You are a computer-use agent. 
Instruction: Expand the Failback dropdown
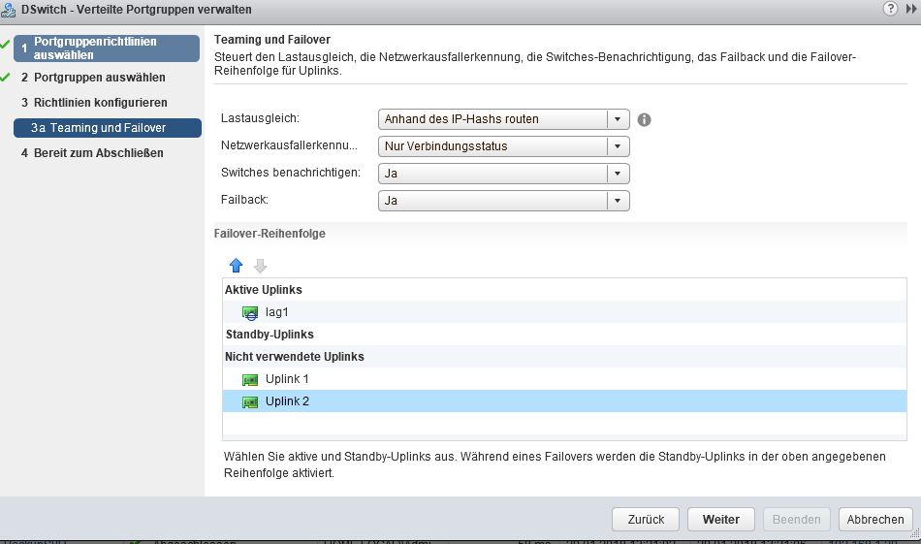tap(503, 201)
